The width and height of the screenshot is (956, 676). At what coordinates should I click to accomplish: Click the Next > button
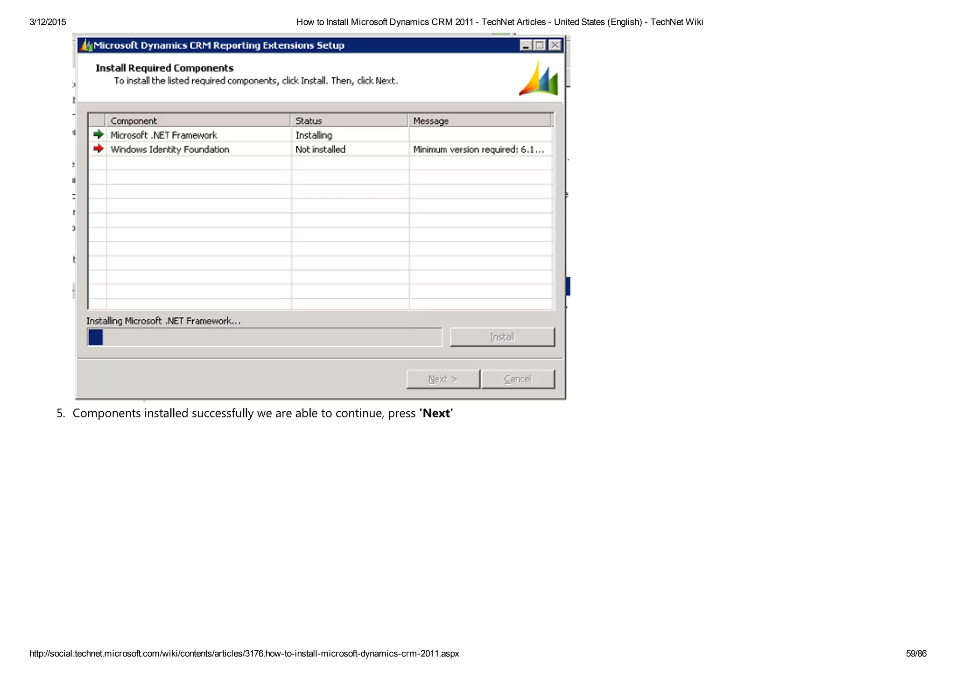[443, 379]
